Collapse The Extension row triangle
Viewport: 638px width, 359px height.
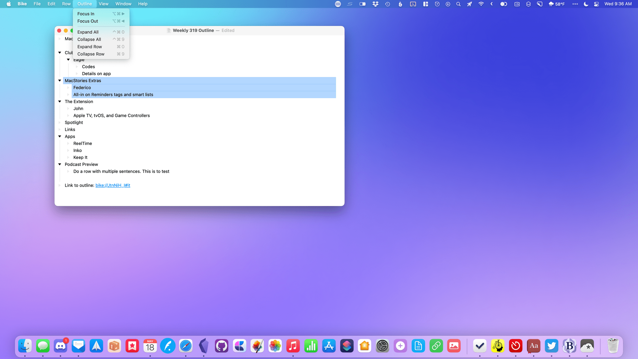(60, 101)
